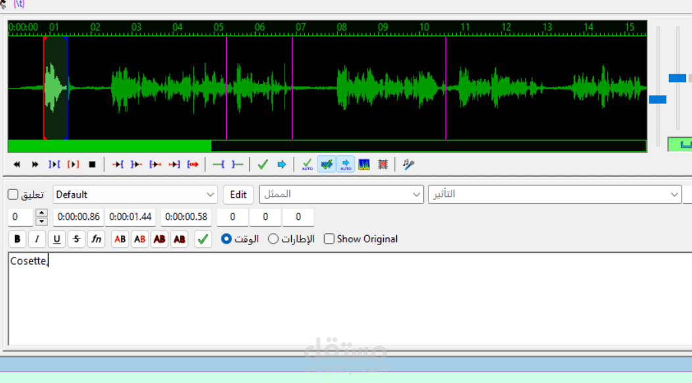Open the التأثير effect dropdown
This screenshot has height=383, width=692.
click(x=554, y=194)
